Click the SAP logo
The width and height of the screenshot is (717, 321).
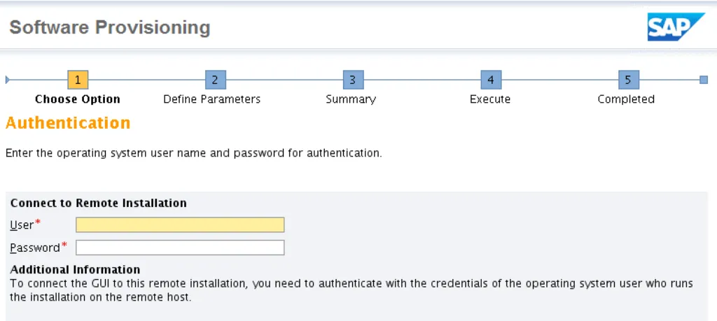[x=675, y=27]
